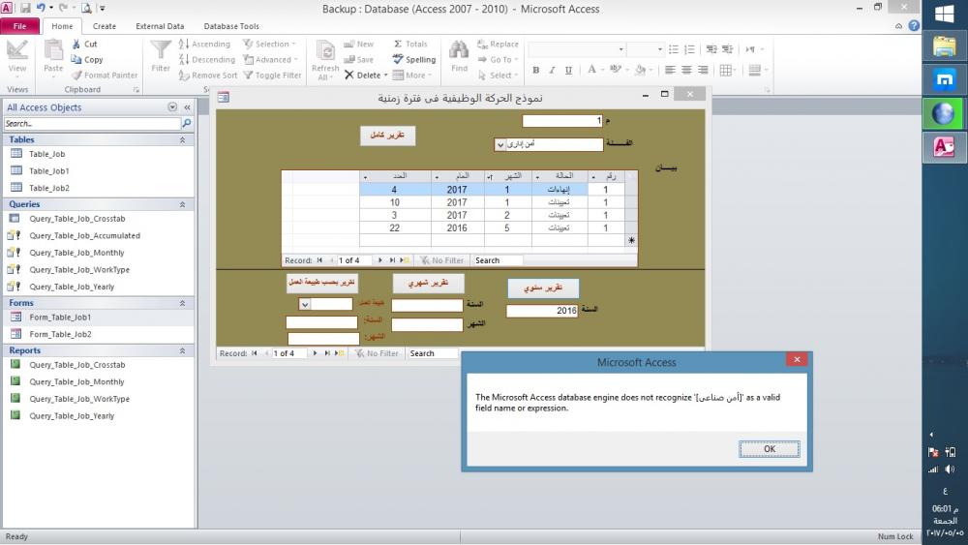Image resolution: width=968 pixels, height=545 pixels.
Task: Click the year field containing 2016
Action: pos(542,311)
